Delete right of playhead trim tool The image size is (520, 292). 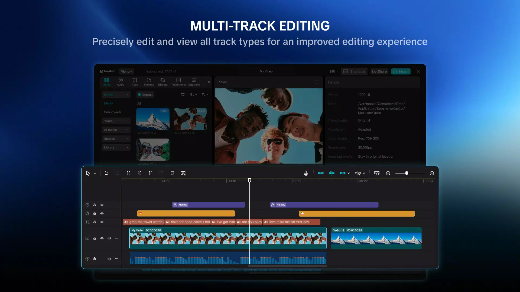pos(150,173)
